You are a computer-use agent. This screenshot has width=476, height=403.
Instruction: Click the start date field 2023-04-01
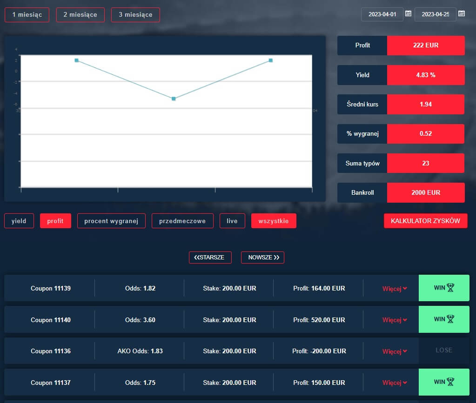(x=382, y=14)
